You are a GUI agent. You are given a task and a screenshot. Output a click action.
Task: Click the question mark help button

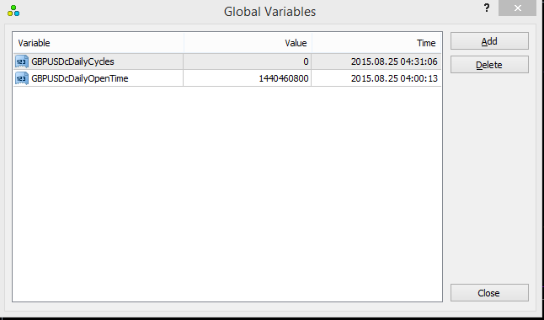pos(487,8)
